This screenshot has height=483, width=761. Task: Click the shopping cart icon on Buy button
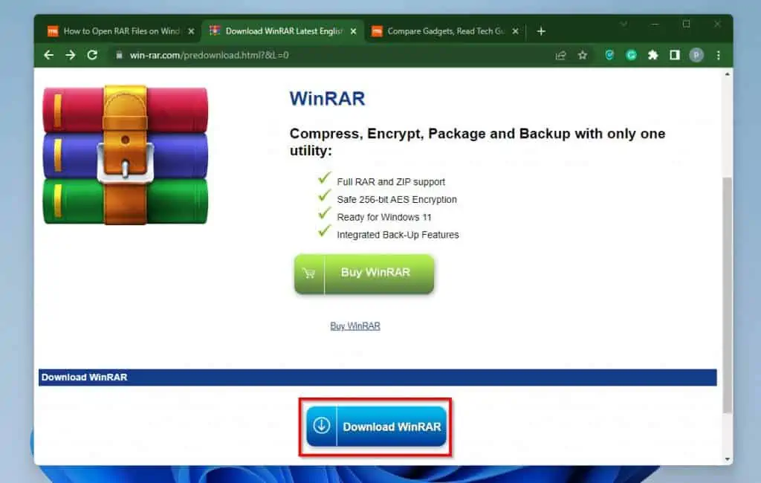pyautogui.click(x=308, y=273)
